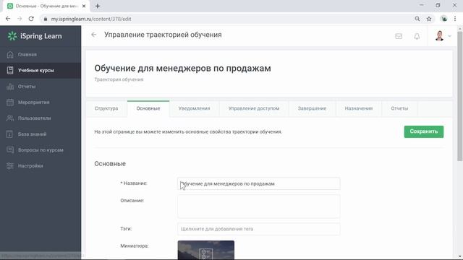Click the Тэги tag input field
The height and width of the screenshot is (260, 463).
tap(259, 229)
